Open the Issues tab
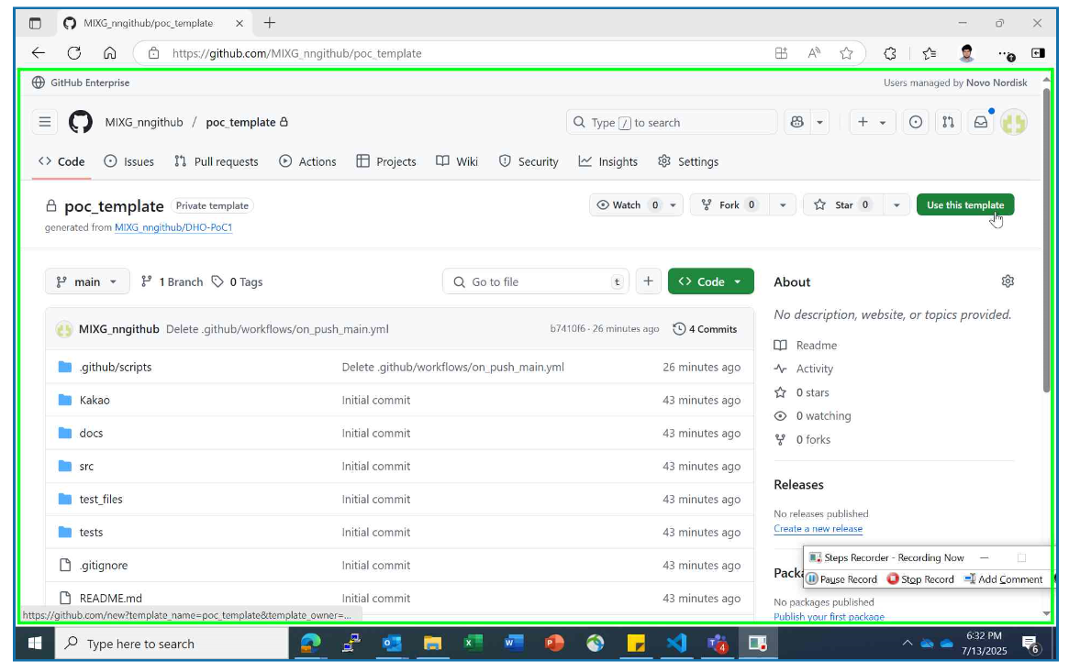The image size is (1069, 672). tap(128, 161)
